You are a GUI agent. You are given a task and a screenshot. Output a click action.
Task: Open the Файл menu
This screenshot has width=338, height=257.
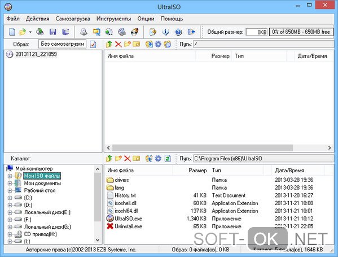pos(13,19)
